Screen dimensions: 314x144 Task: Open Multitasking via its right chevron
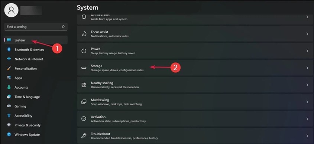coord(307,102)
